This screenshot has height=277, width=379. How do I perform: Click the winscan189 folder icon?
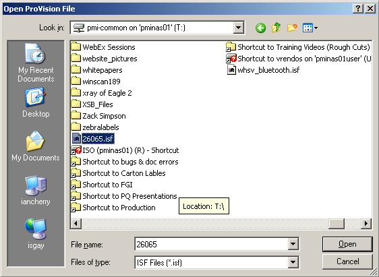coord(76,82)
